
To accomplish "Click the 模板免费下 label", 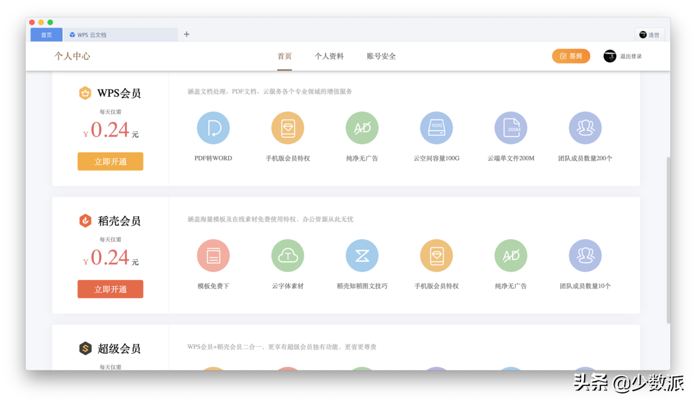I will [213, 286].
